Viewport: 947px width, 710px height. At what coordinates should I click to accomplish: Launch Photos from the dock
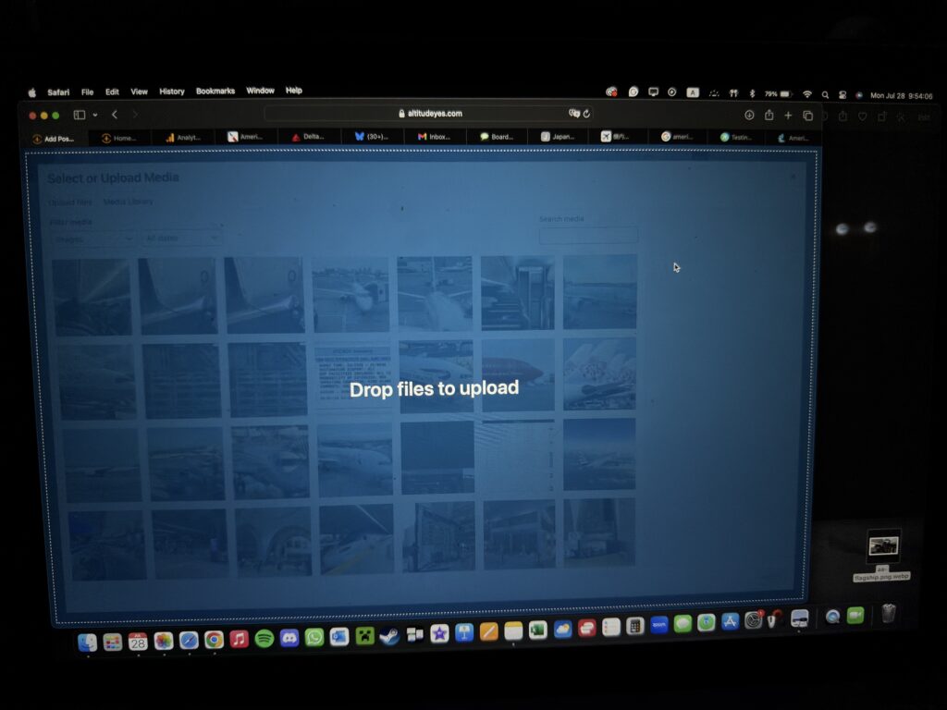(x=163, y=641)
